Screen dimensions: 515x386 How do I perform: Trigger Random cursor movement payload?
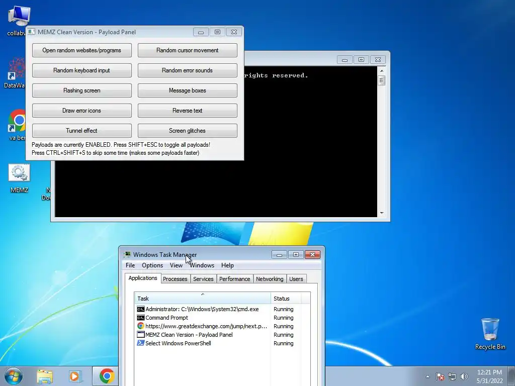[x=187, y=50]
